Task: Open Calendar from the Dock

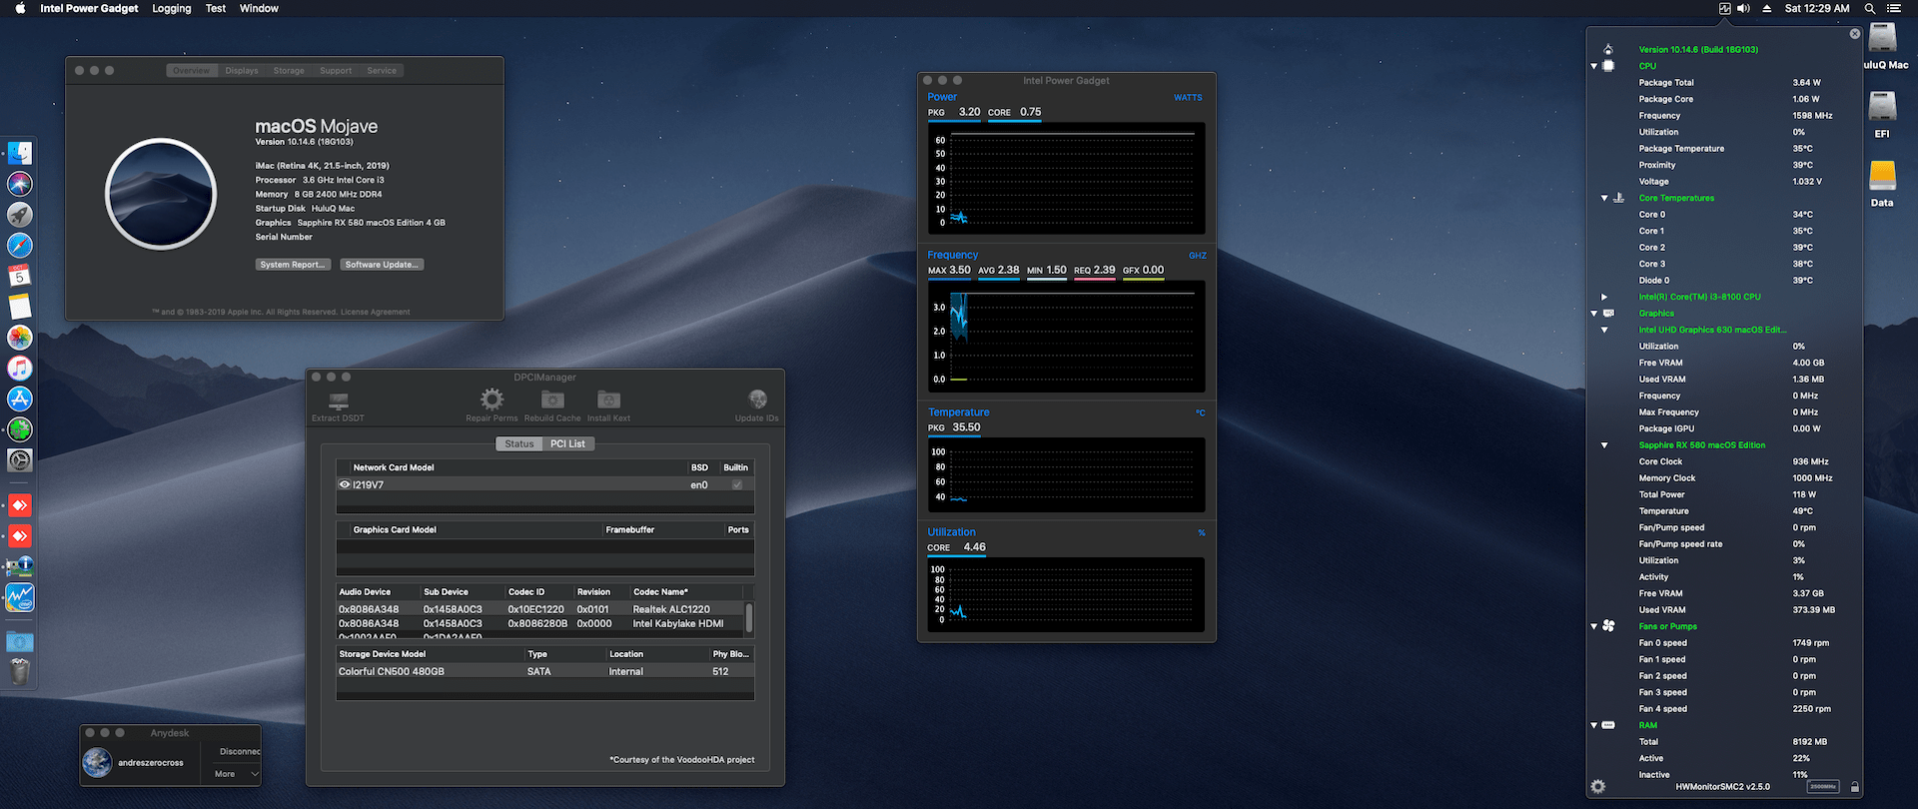Action: pyautogui.click(x=20, y=276)
